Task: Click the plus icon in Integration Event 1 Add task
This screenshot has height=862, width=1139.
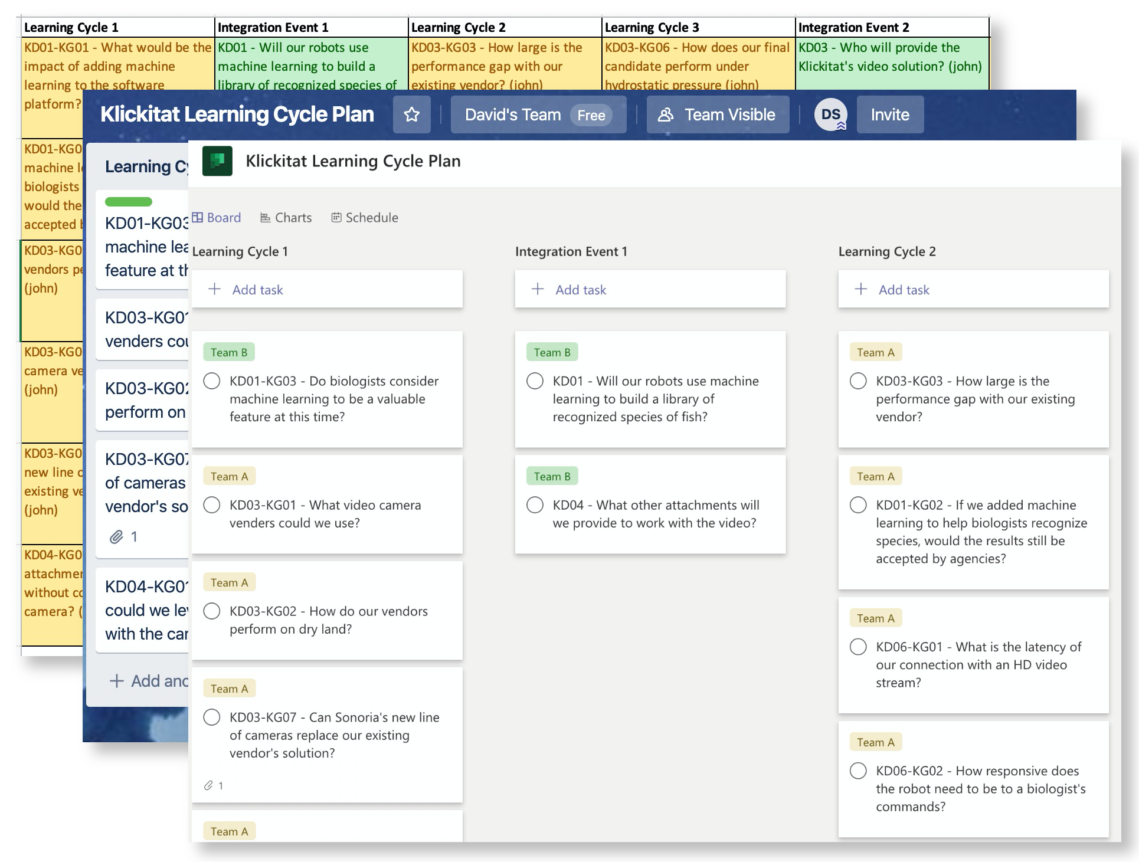Action: (x=538, y=289)
